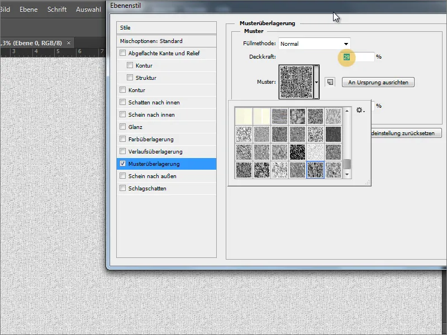Enable Farbüberlagerung checkbox
447x335 pixels.
pos(122,138)
